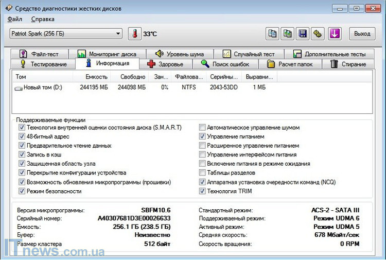
Task: Click the purple down-arrow tray icon
Action: point(335,34)
